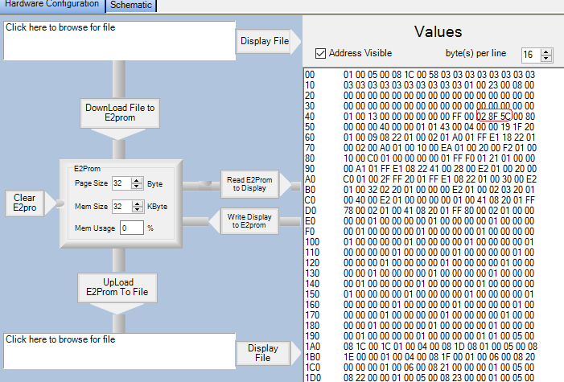Click UpLoad E2Prom To File button
This screenshot has height=382, width=564.
click(x=117, y=287)
